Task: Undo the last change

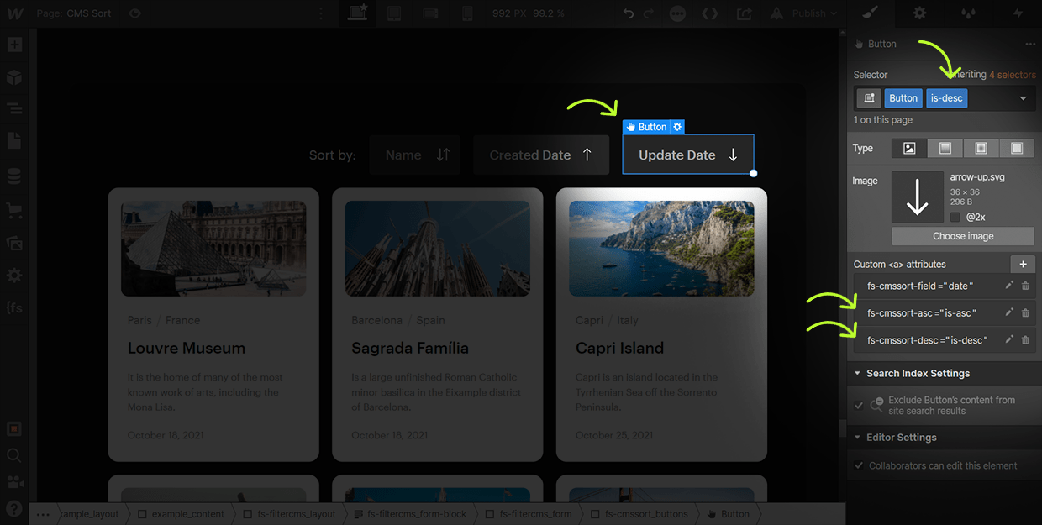Action: coord(629,13)
